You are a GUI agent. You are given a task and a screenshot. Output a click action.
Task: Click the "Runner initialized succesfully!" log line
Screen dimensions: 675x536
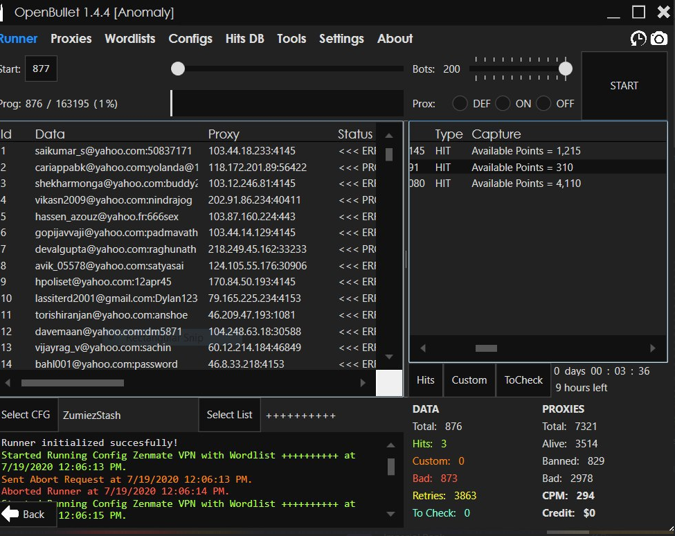click(89, 443)
